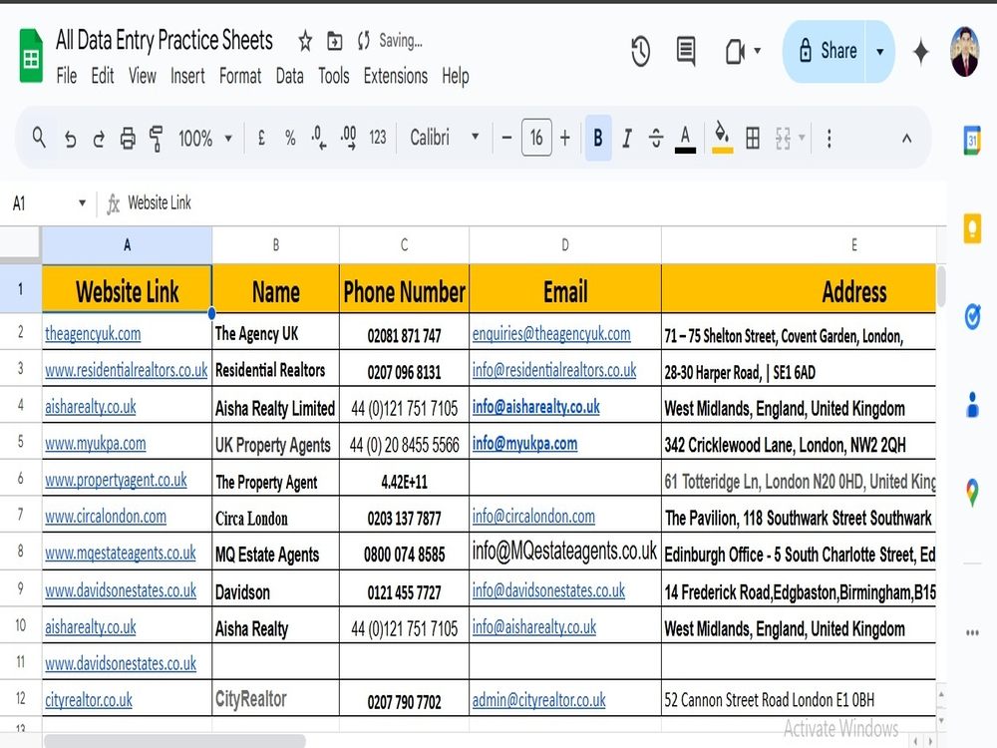Star the All Data Entry Practice Sheets document
The height and width of the screenshot is (748, 997).
click(305, 41)
